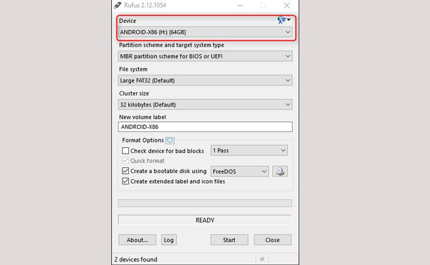The image size is (430, 265).
Task: Enable Check device for bad blocks
Action: [x=125, y=151]
